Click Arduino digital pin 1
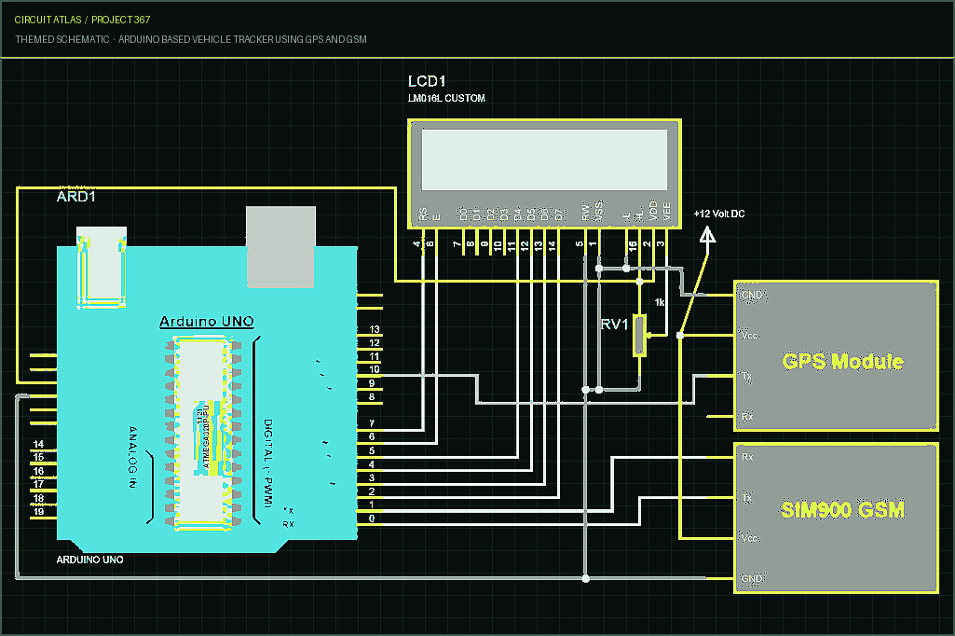 (372, 505)
